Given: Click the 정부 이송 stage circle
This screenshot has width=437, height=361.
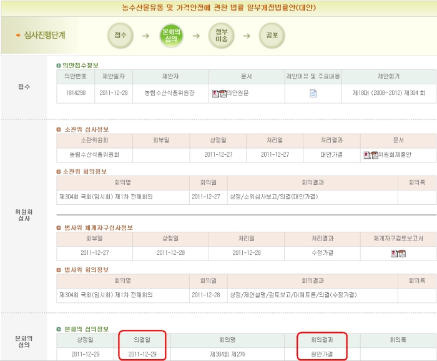Looking at the screenshot, I should pyautogui.click(x=221, y=36).
